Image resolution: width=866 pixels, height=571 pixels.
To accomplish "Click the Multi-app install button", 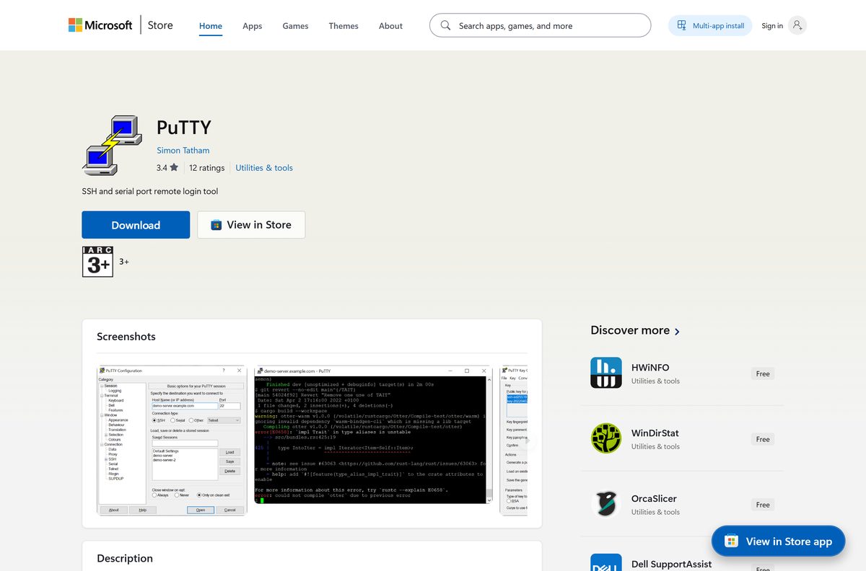I will tap(710, 25).
